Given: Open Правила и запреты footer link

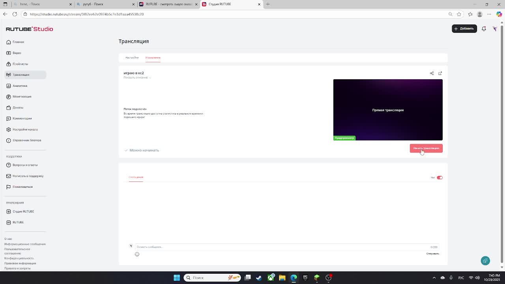Looking at the screenshot, I should click(x=17, y=268).
